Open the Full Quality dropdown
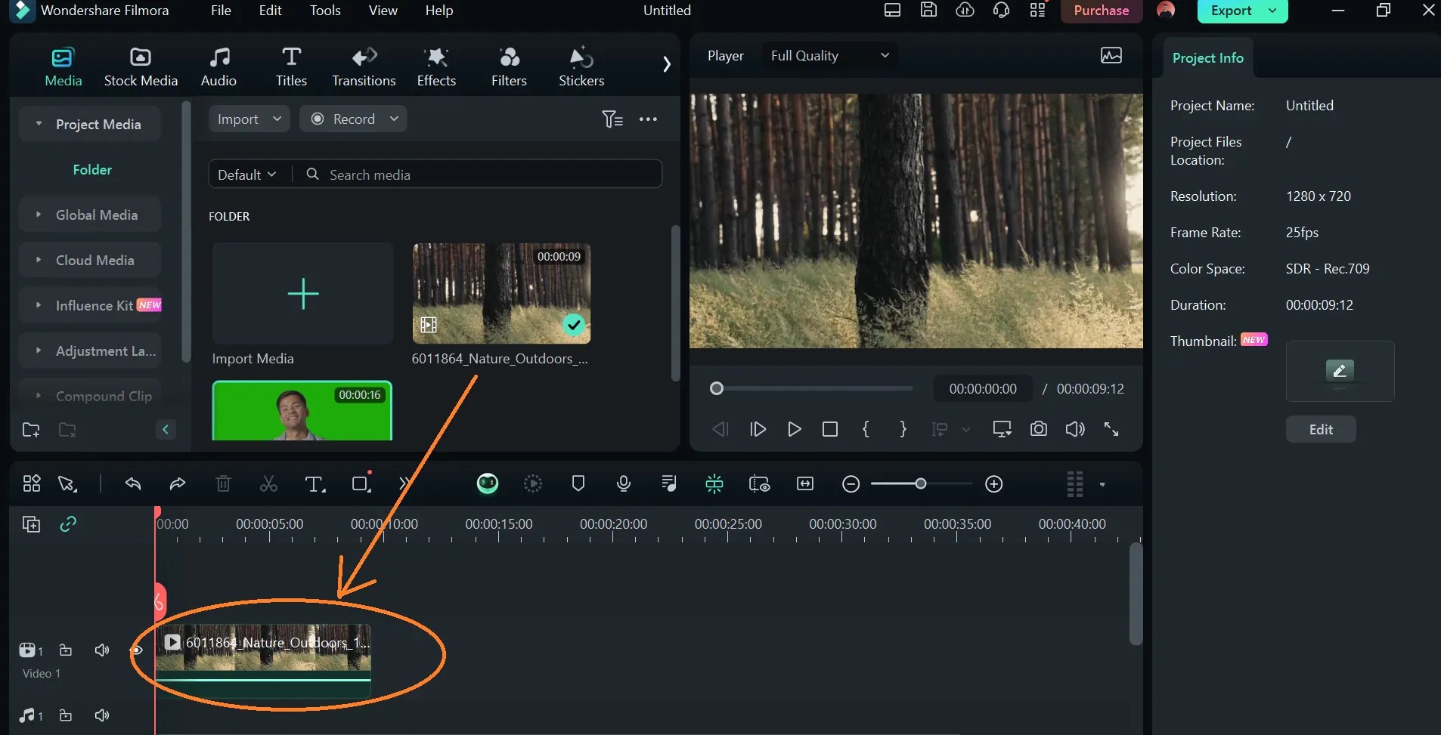This screenshot has width=1441, height=735. tap(829, 56)
